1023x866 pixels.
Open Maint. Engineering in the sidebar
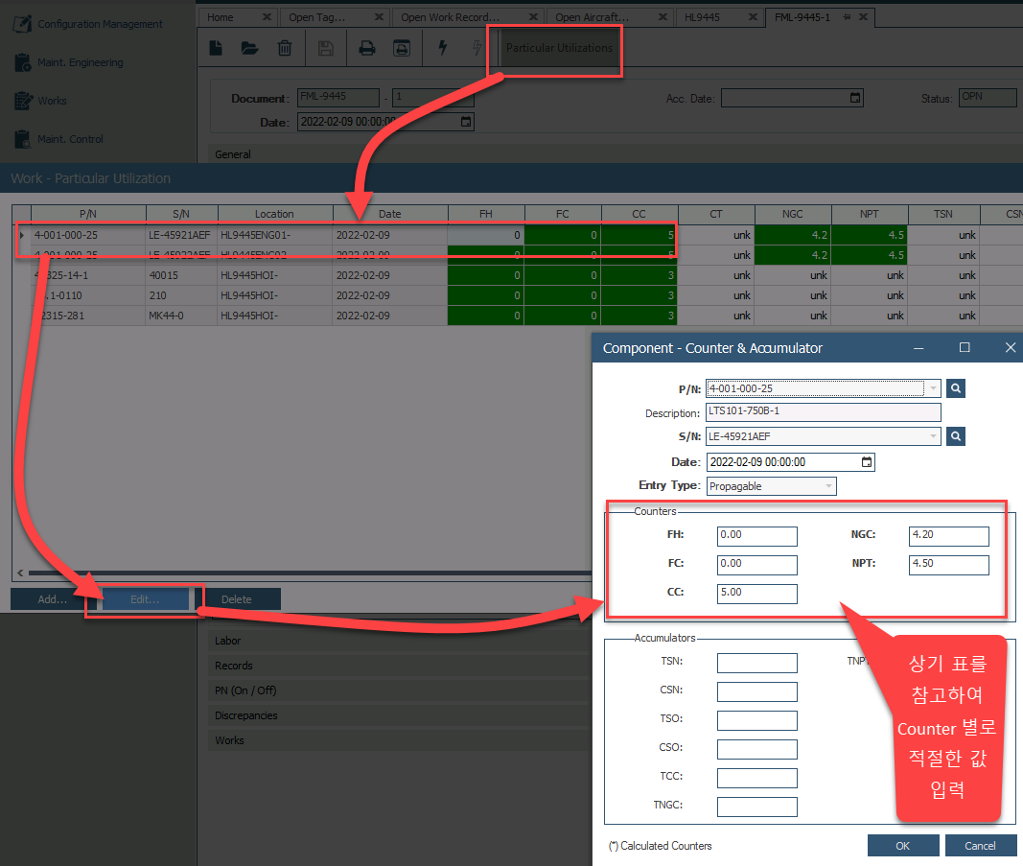tap(80, 62)
